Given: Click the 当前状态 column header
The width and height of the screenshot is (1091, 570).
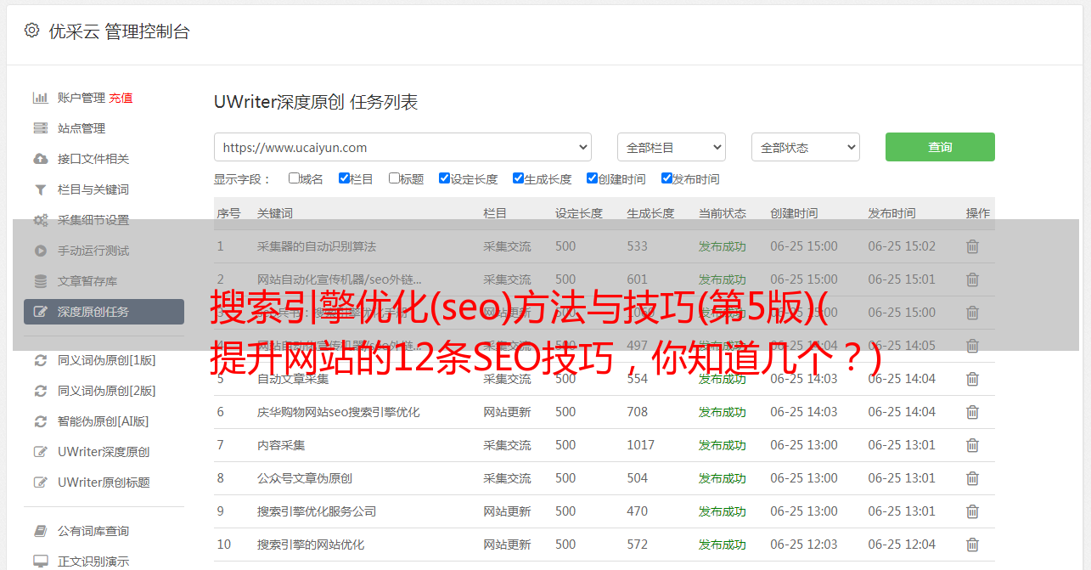Looking at the screenshot, I should click(x=723, y=213).
